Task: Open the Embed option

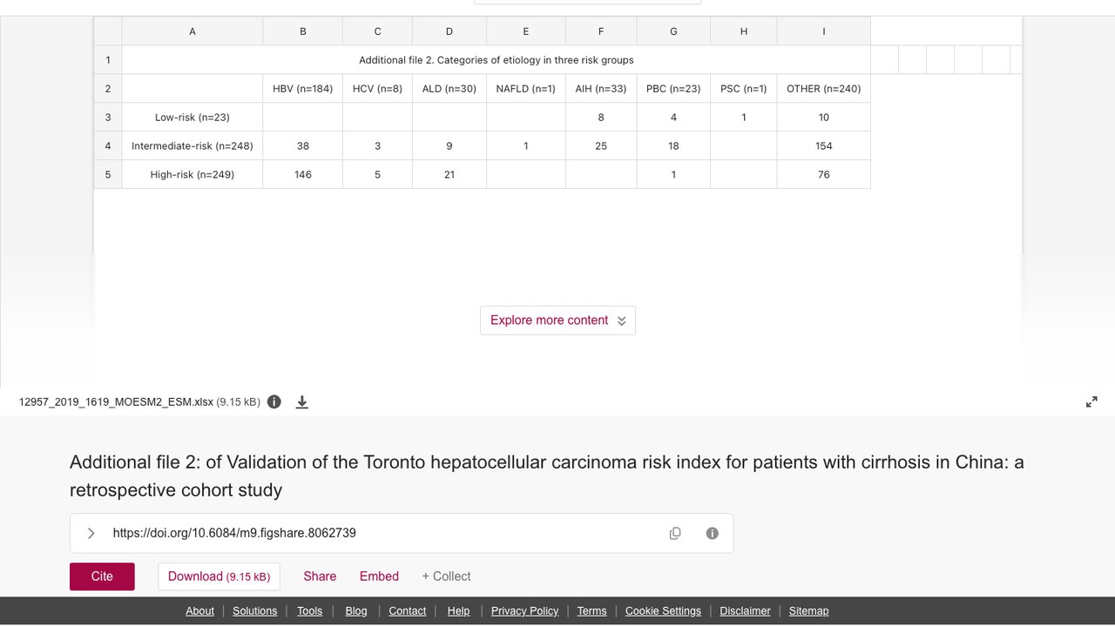Action: [x=379, y=576]
